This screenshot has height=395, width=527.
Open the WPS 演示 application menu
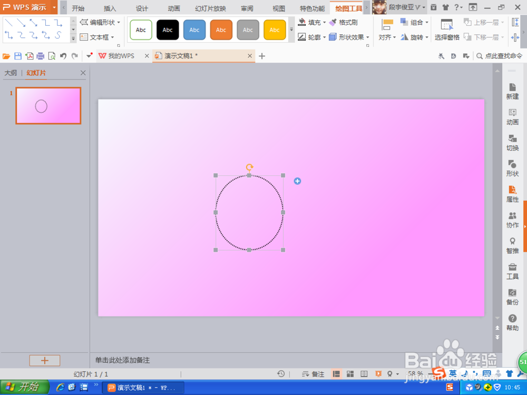tap(29, 7)
